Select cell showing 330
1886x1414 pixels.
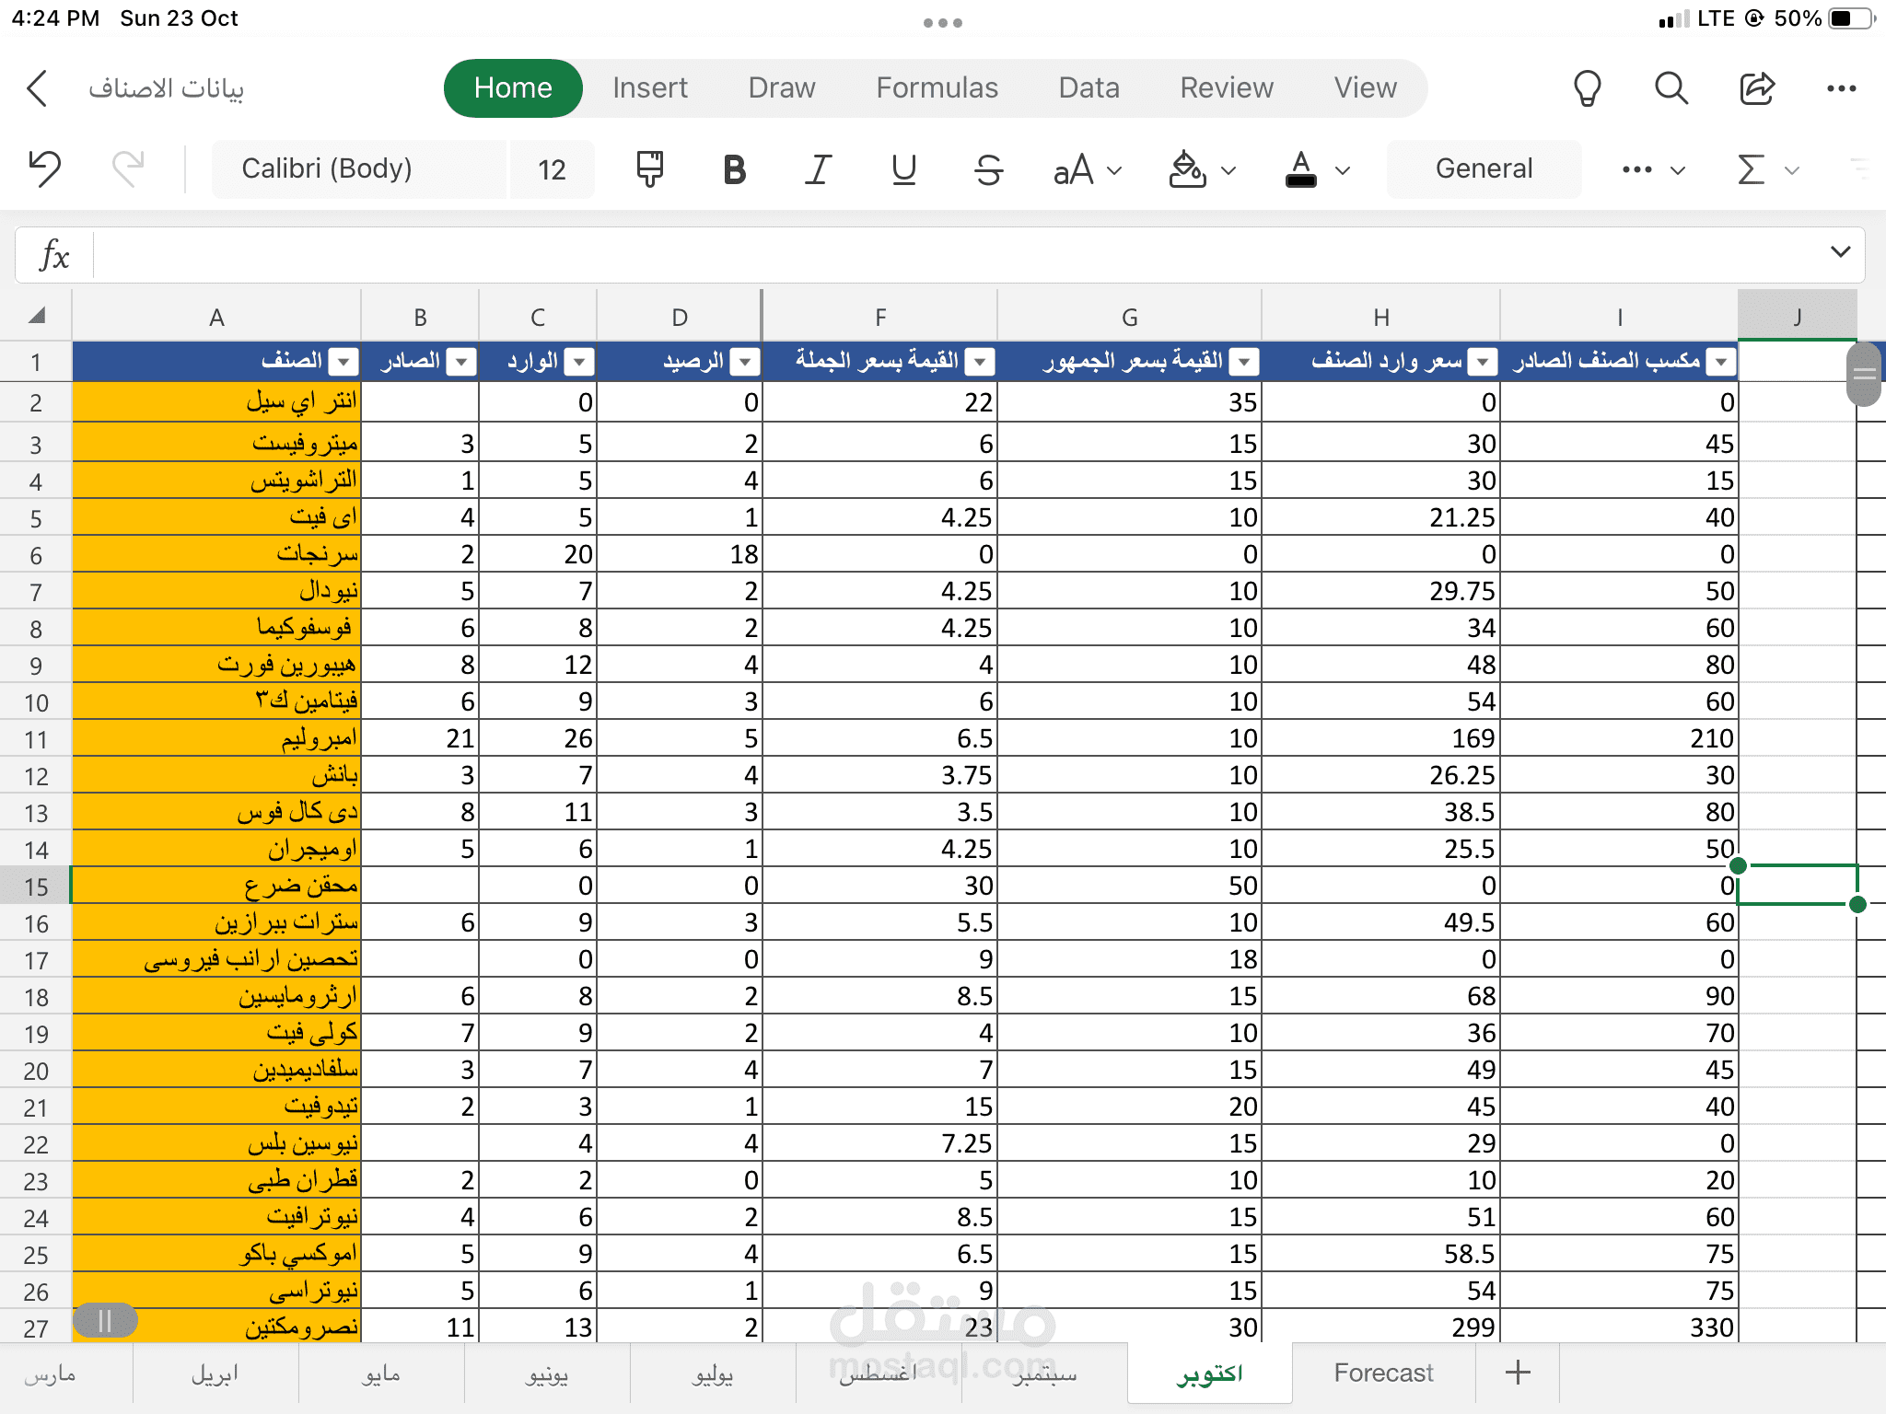[1619, 1327]
